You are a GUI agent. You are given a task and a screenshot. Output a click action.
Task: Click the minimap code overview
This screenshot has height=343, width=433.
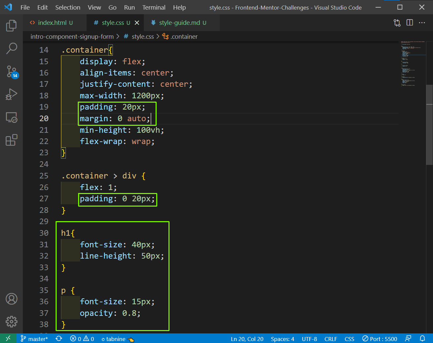(412, 65)
